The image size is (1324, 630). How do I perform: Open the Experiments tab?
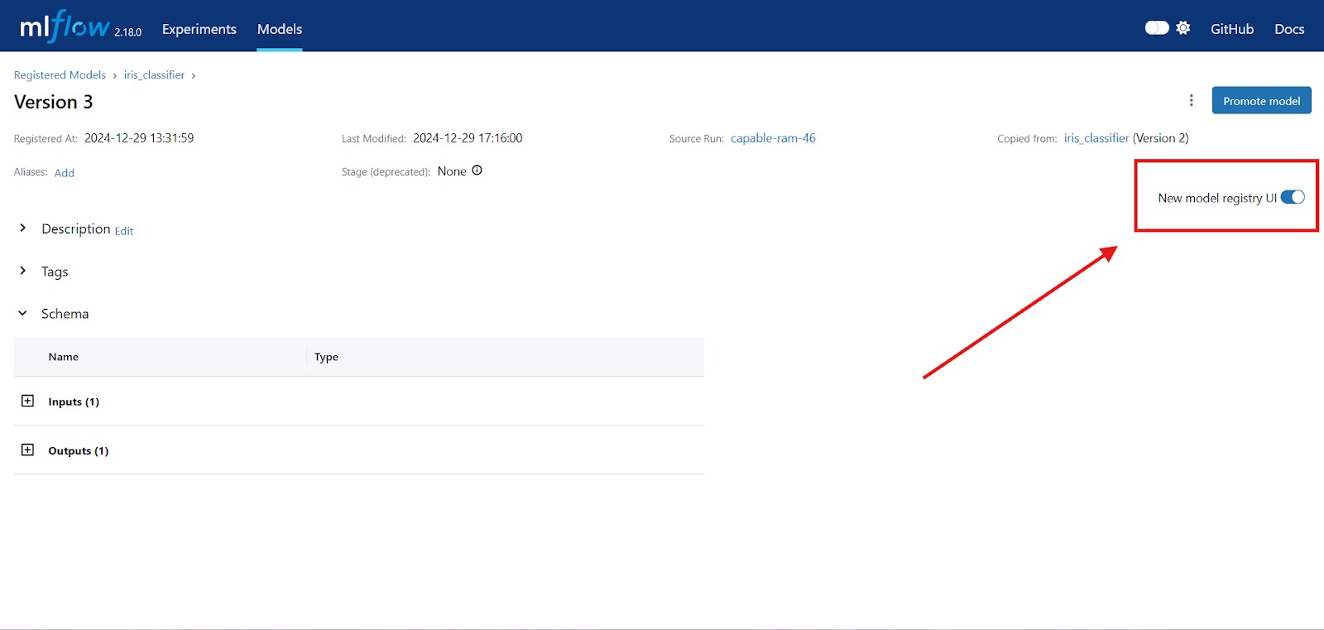(199, 29)
